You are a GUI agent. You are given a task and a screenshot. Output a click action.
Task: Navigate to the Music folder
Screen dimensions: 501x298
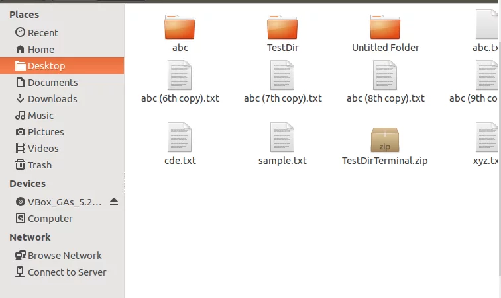click(40, 115)
